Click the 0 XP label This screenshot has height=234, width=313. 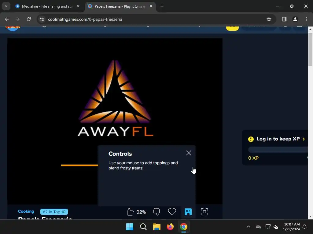click(x=253, y=158)
